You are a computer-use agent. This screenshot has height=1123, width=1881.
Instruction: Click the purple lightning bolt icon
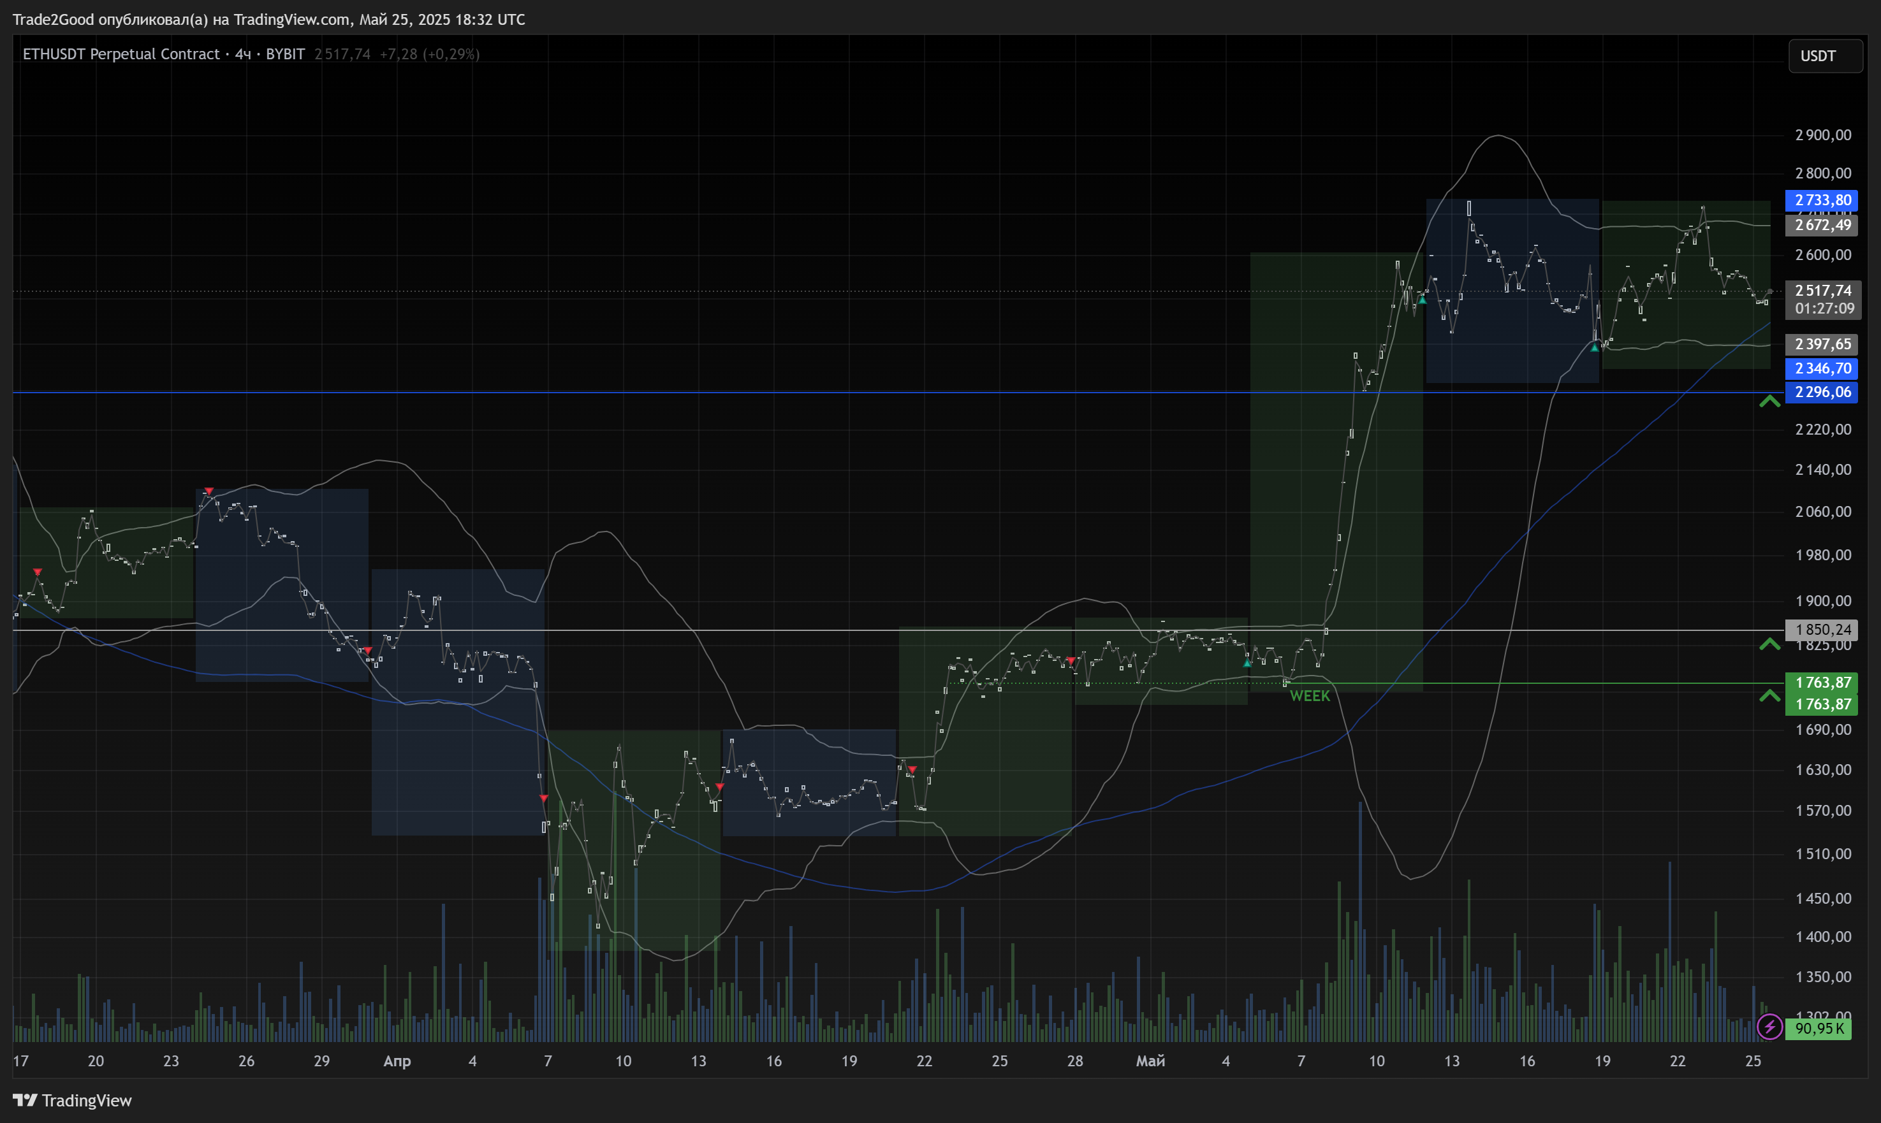[1769, 1027]
